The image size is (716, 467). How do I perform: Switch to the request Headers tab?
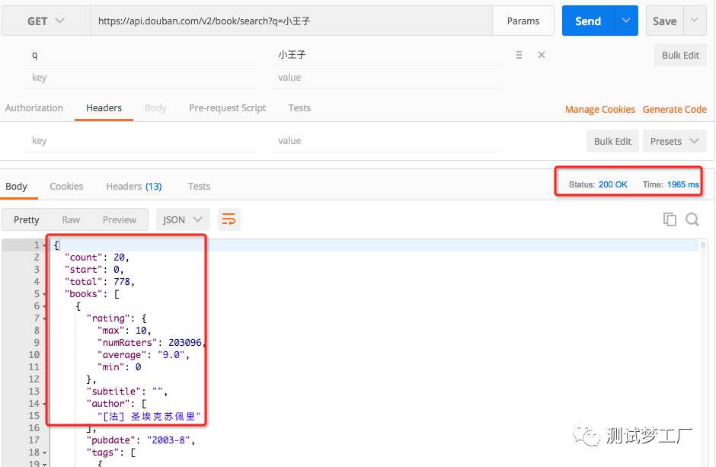coord(104,108)
